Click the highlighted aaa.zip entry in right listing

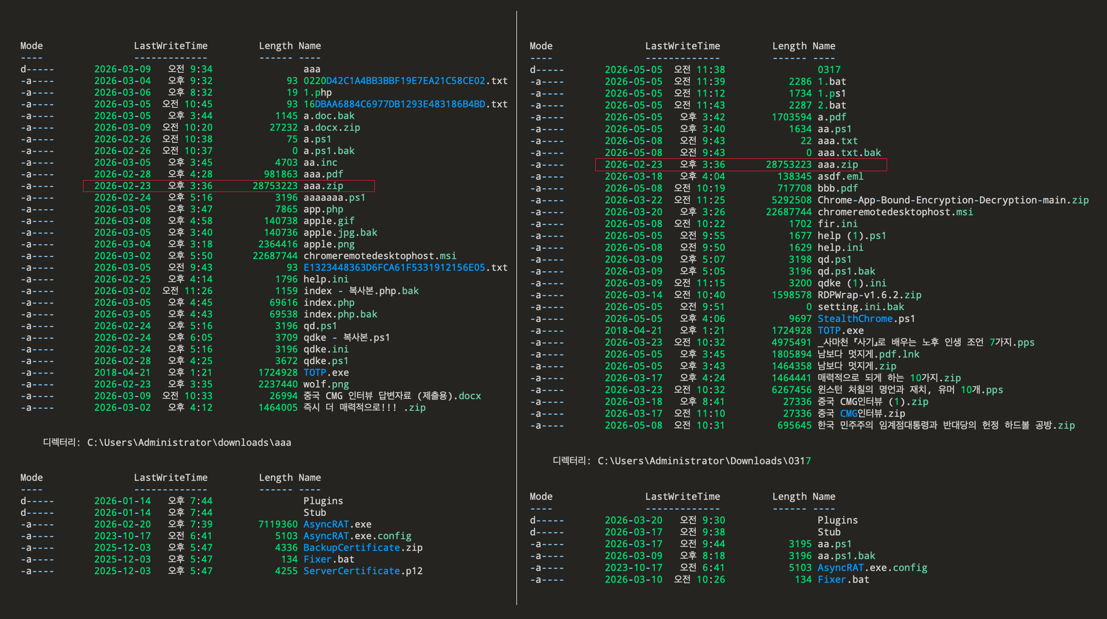pos(741,164)
